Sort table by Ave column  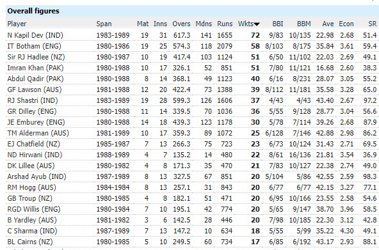tap(328, 24)
